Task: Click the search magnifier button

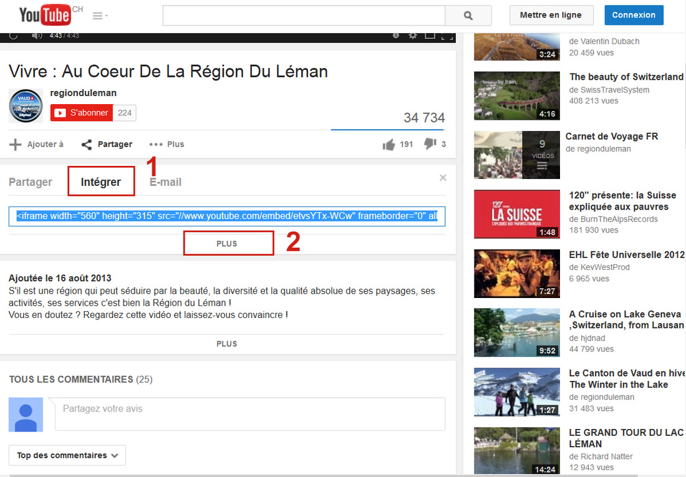Action: (468, 16)
